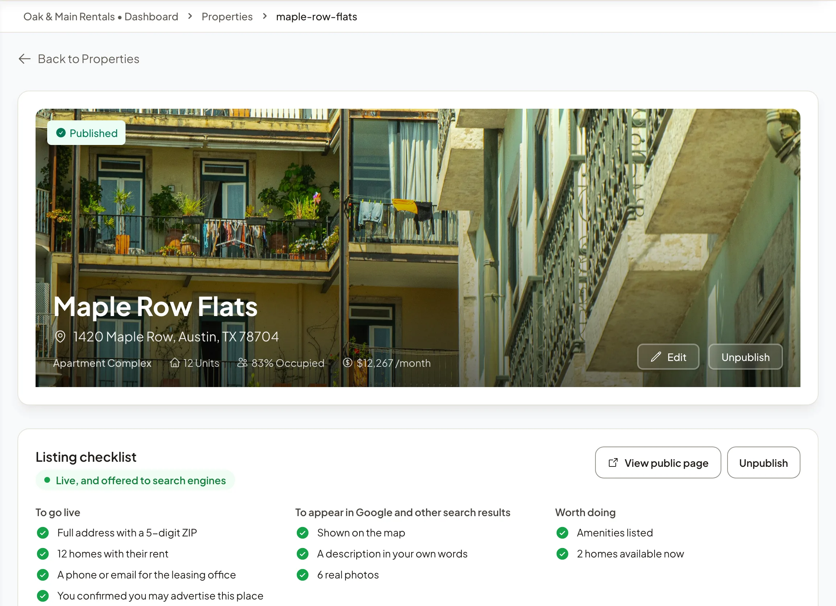The image size is (836, 606).
Task: Click the $12,267 /month value
Action: (x=394, y=363)
